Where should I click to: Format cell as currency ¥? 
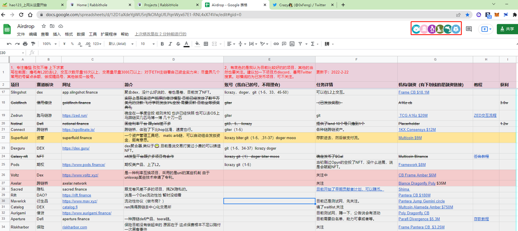64,44
